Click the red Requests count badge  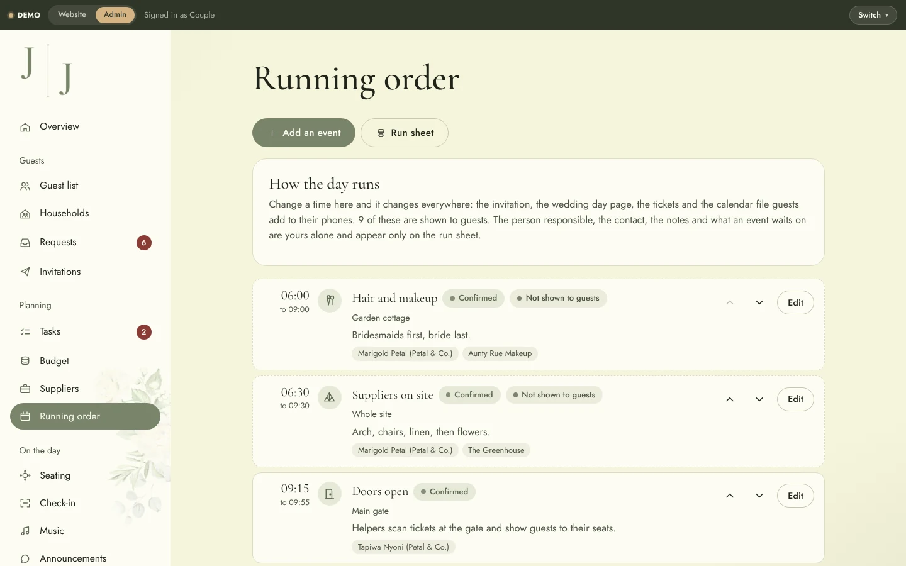(x=144, y=242)
